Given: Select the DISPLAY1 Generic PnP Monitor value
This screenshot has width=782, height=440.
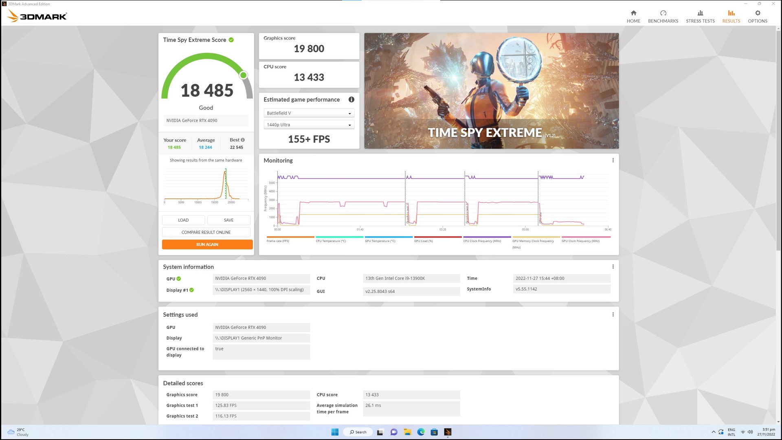Looking at the screenshot, I should click(x=261, y=338).
